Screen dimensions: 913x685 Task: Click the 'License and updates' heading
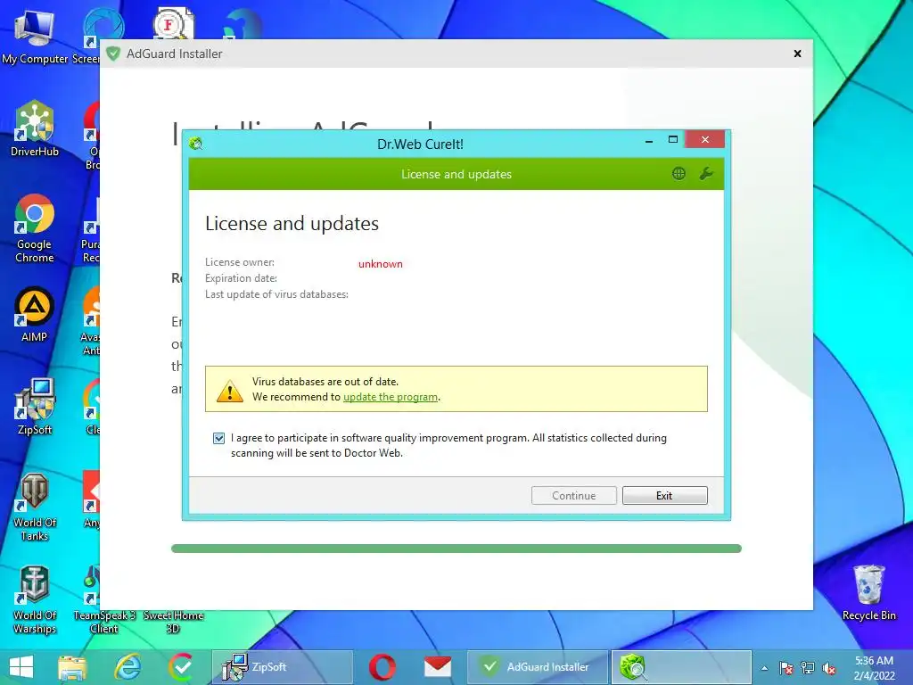click(x=292, y=224)
